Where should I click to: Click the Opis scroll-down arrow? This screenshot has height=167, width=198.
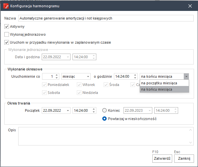[190, 143]
